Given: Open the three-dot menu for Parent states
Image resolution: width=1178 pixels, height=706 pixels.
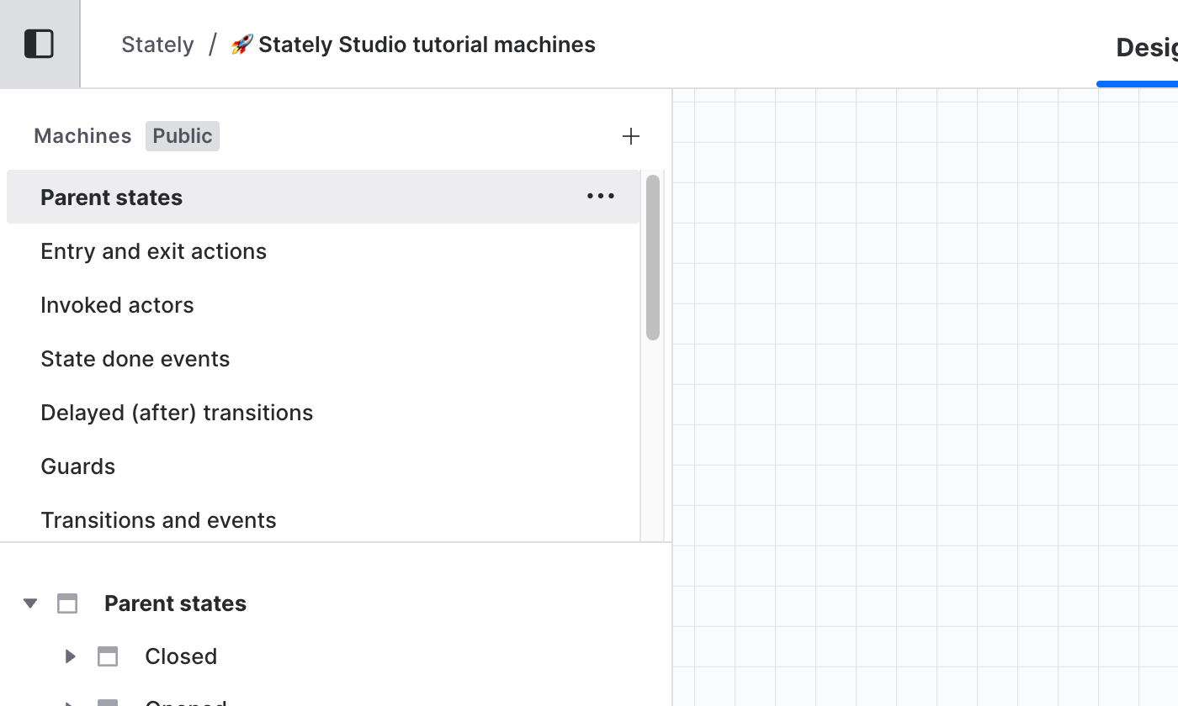Looking at the screenshot, I should pos(600,197).
